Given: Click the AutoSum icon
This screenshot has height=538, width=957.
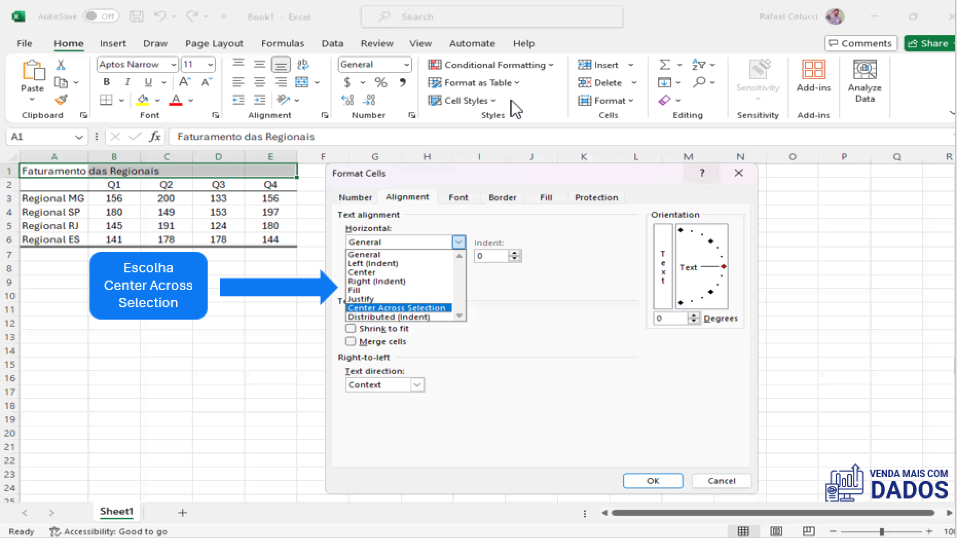Looking at the screenshot, I should 665,65.
